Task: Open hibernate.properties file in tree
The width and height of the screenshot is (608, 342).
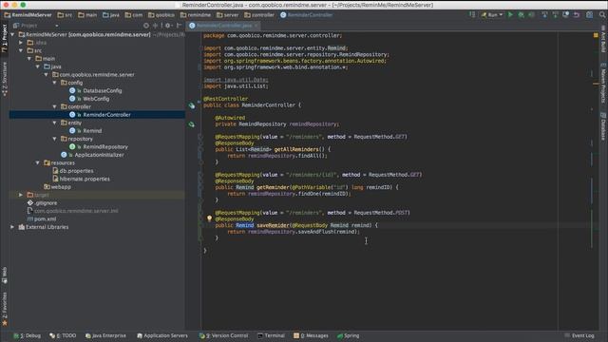Action: tap(81, 179)
